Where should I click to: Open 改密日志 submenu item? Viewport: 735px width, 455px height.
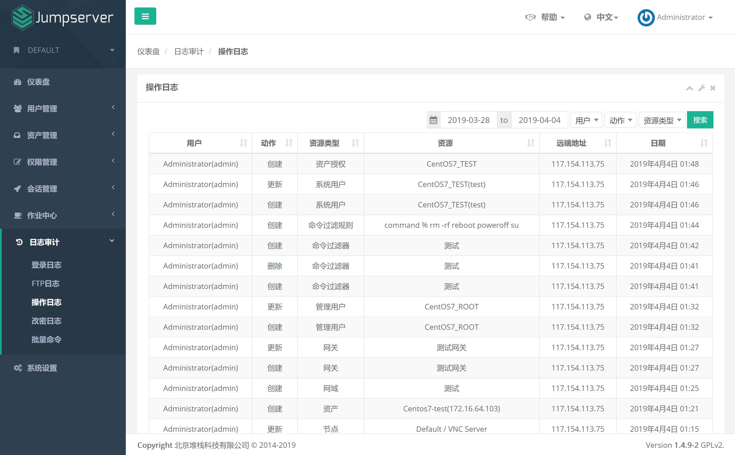(x=46, y=321)
